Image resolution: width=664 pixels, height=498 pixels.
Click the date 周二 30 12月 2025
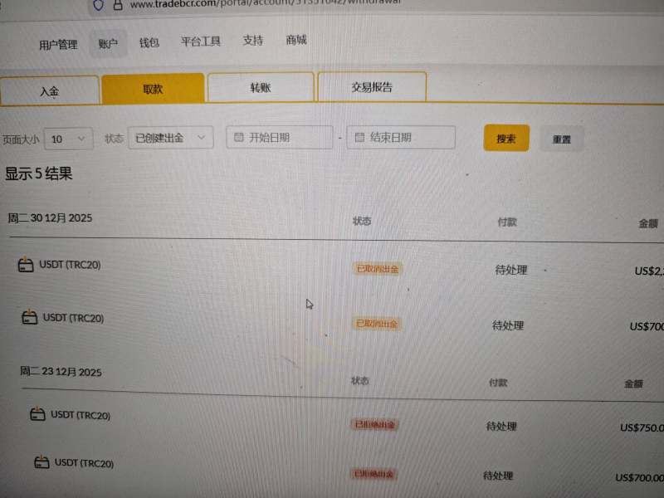point(50,217)
